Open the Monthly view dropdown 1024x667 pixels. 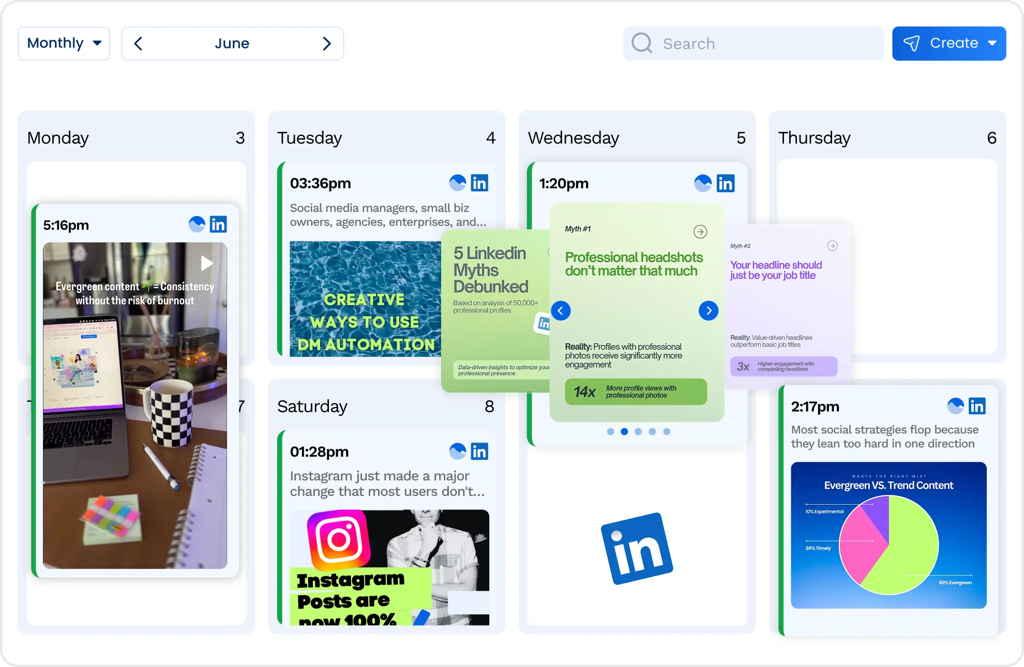(64, 43)
